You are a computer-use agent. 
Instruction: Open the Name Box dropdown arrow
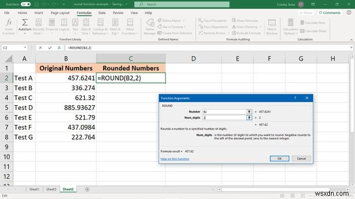25,48
